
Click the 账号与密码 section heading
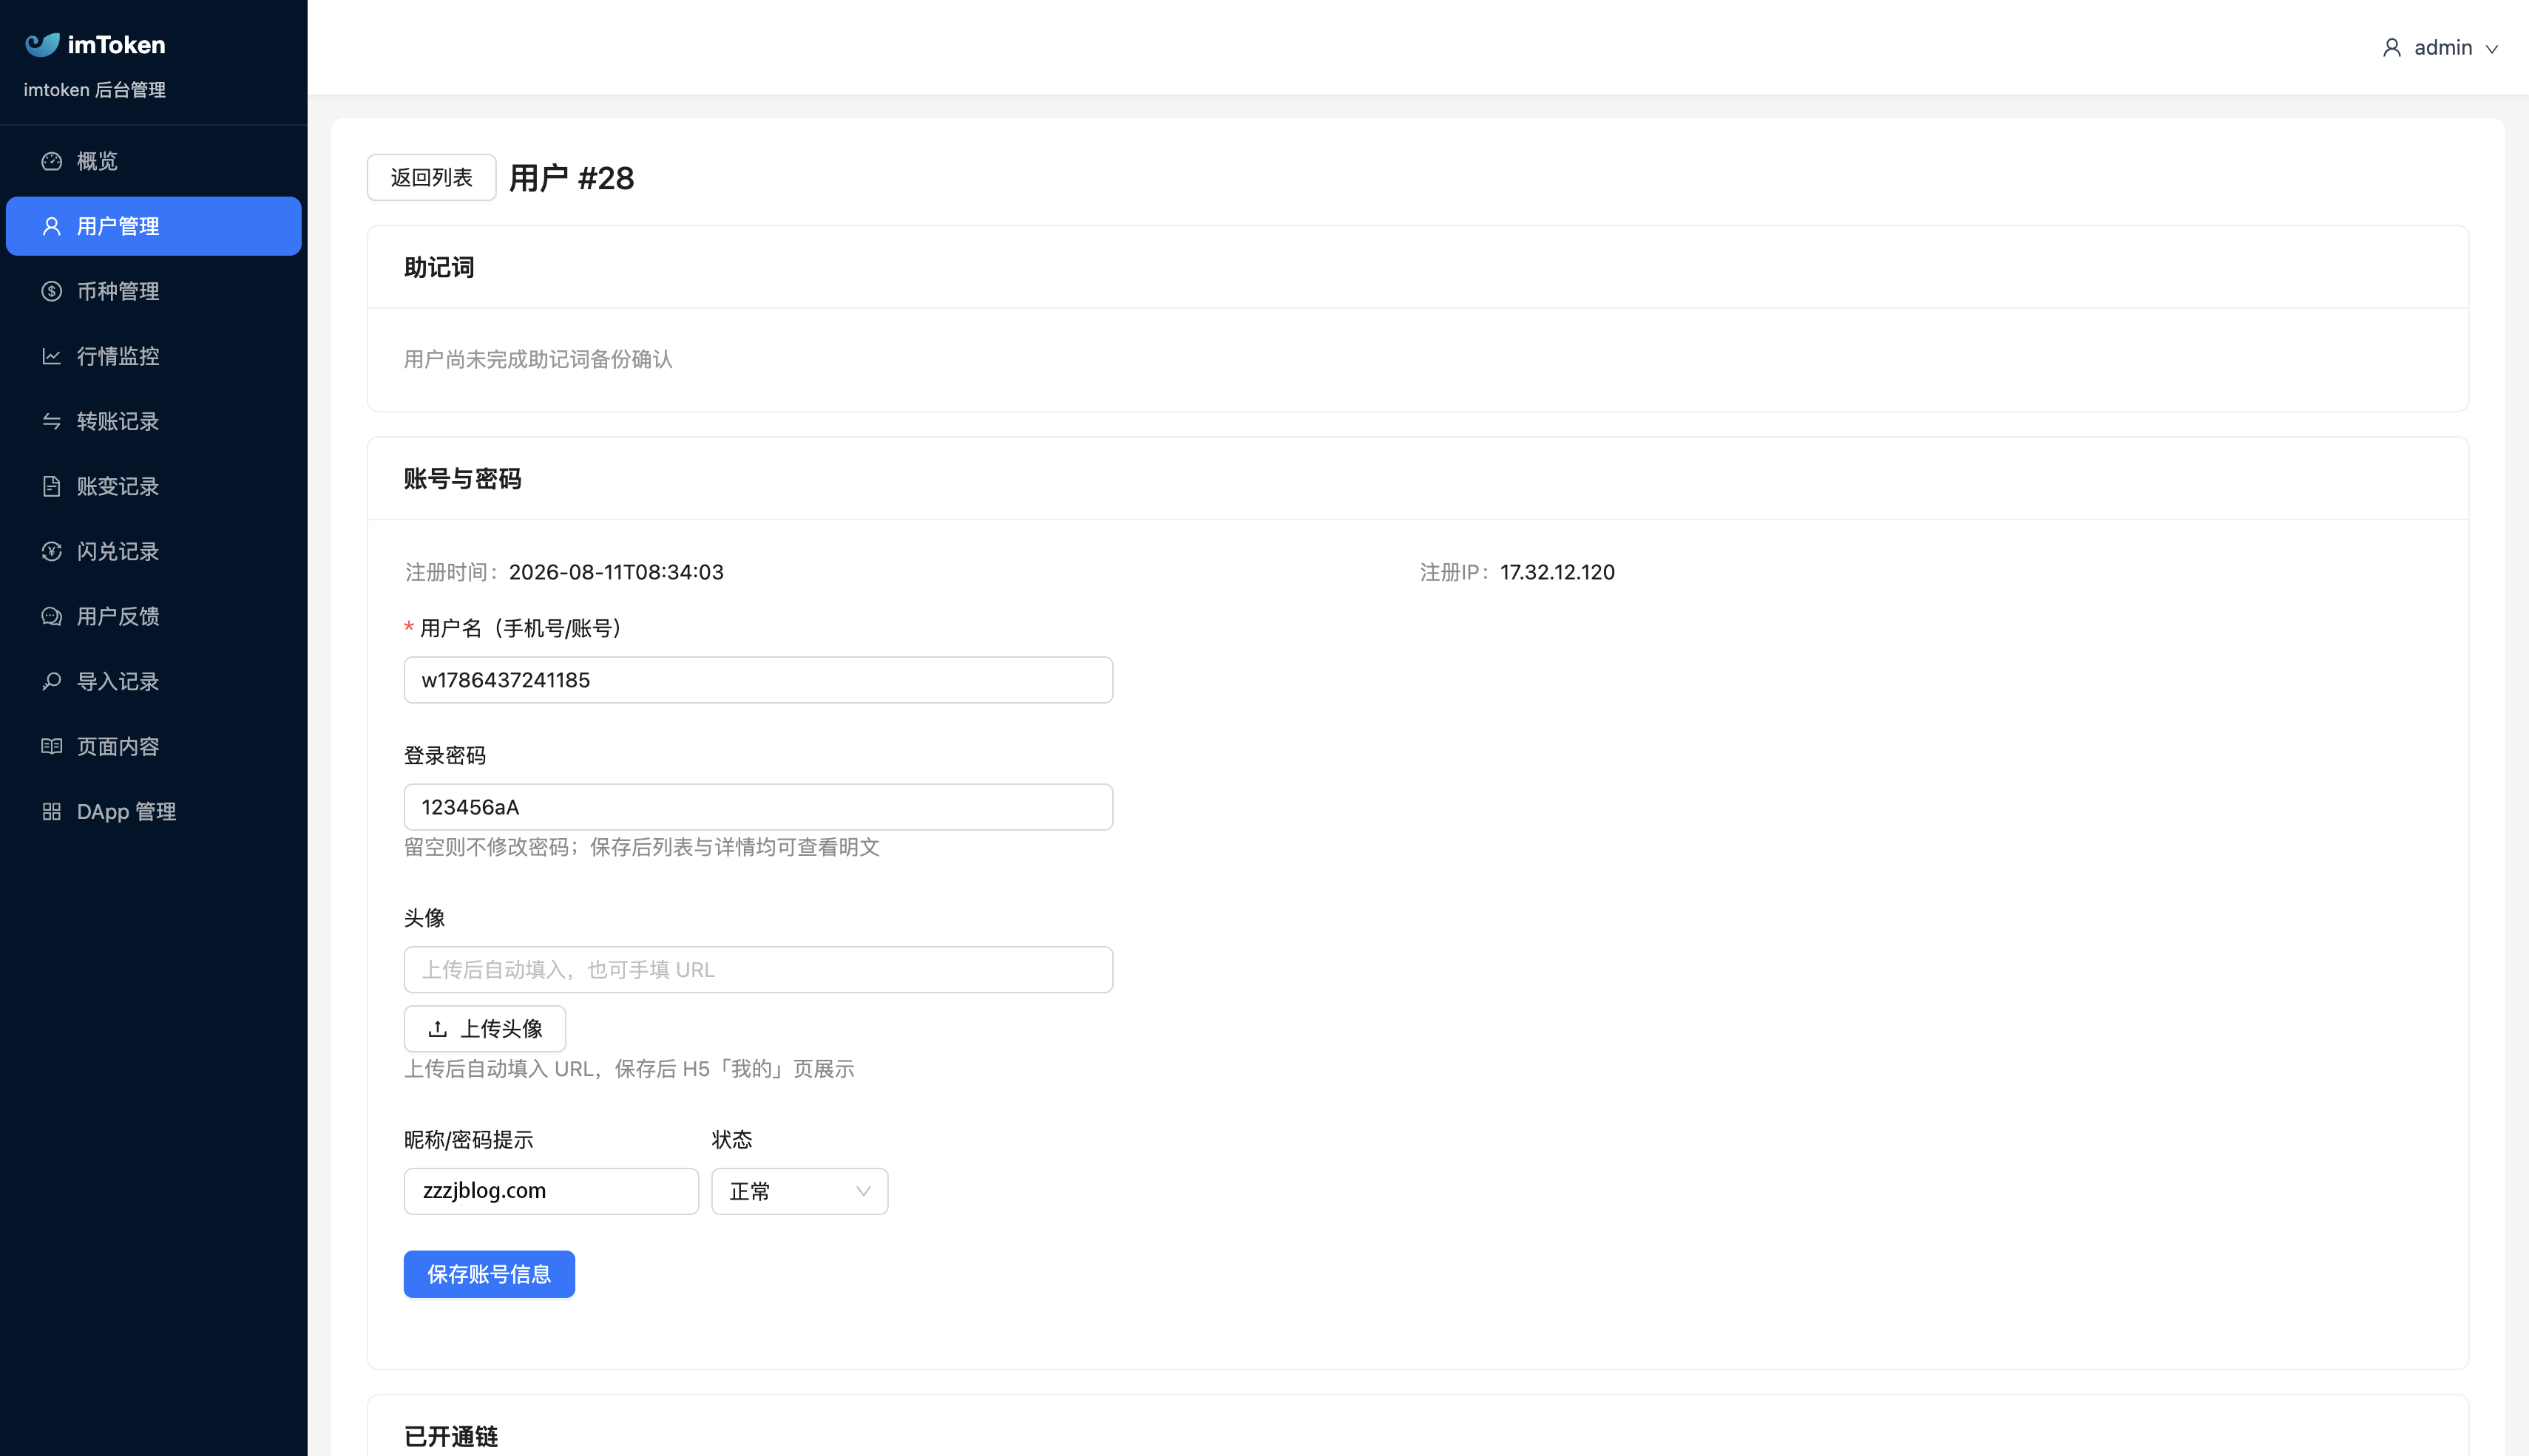click(x=462, y=479)
